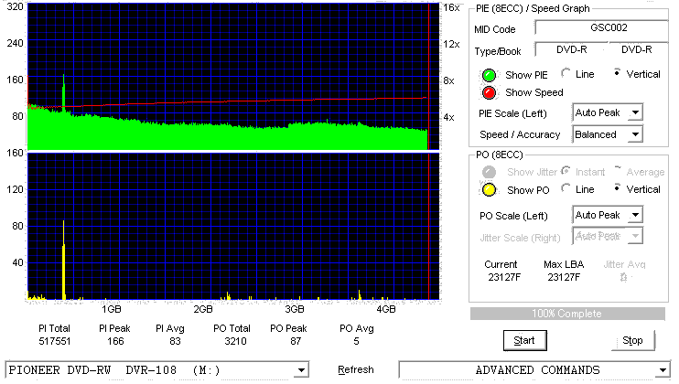
Task: Click the Current LBA value 23127F
Action: (504, 277)
